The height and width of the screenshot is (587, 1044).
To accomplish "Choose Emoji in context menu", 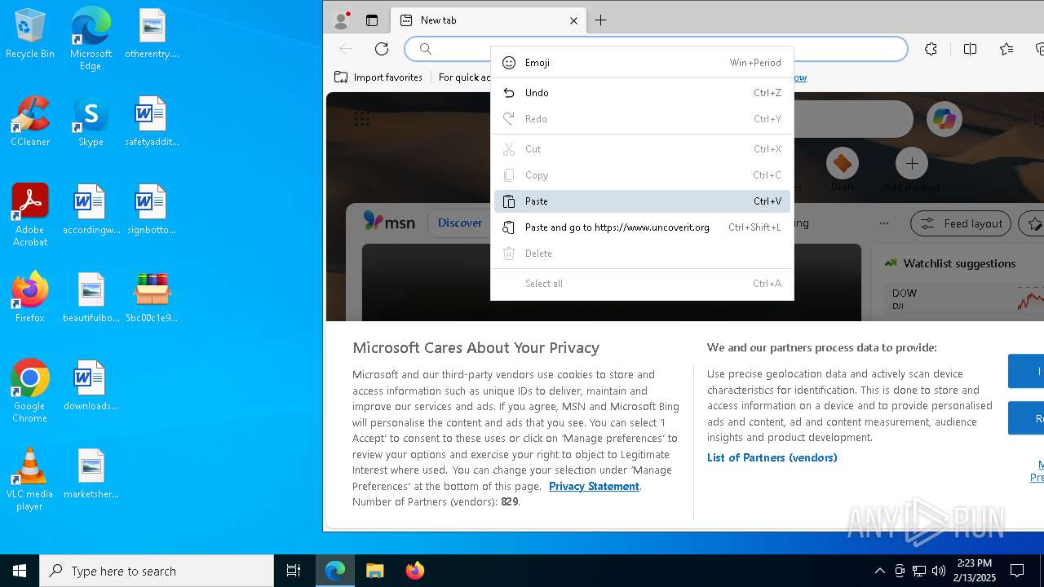I will [x=642, y=63].
